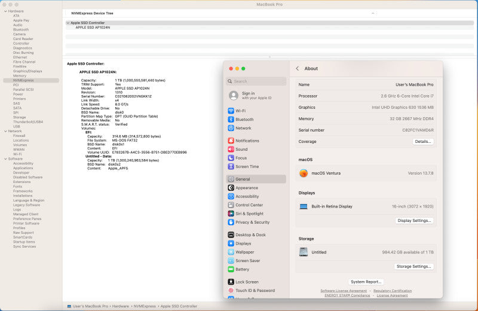Collapse the Software section in System Information

coord(5,159)
